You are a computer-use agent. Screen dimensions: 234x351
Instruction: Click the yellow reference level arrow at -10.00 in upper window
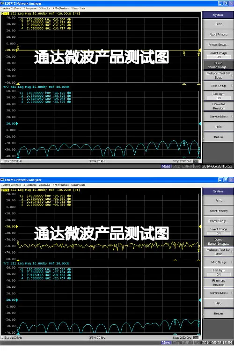[x=18, y=50]
